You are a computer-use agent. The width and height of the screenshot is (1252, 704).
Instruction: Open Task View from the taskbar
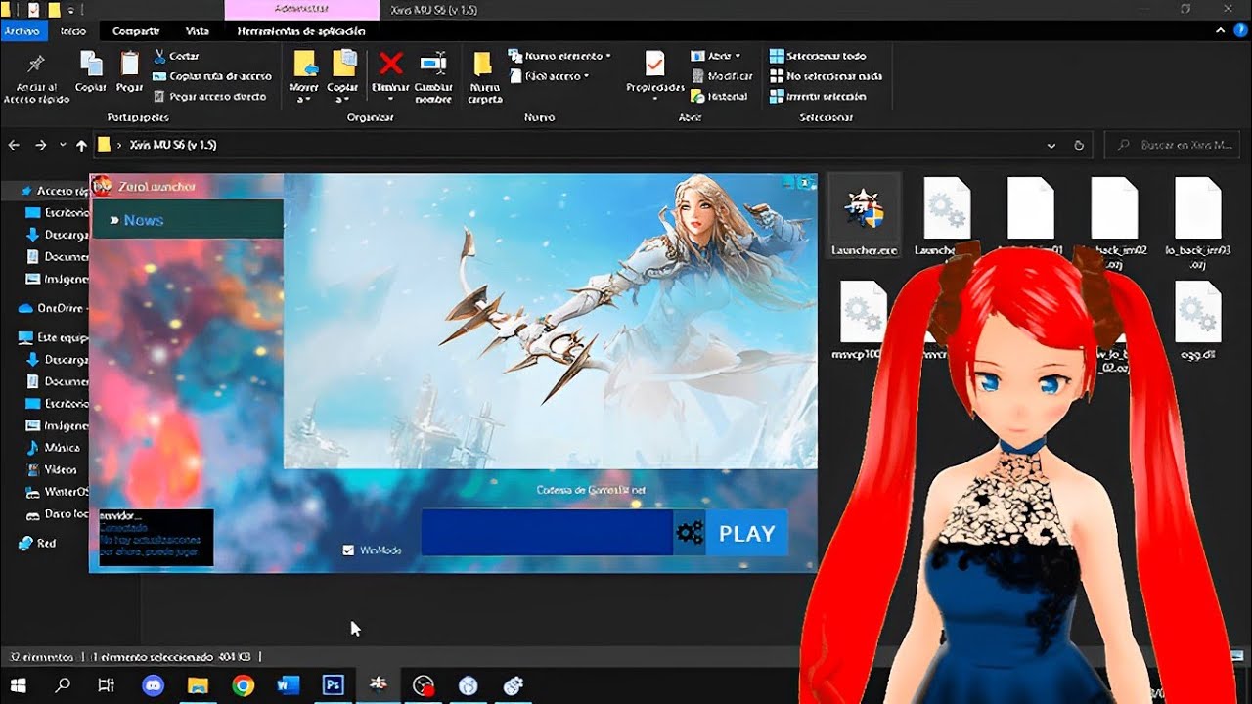(107, 685)
